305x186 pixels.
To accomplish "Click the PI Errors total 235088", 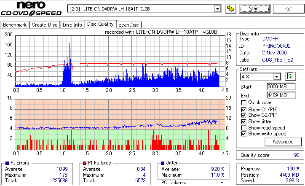I will click(60, 181).
